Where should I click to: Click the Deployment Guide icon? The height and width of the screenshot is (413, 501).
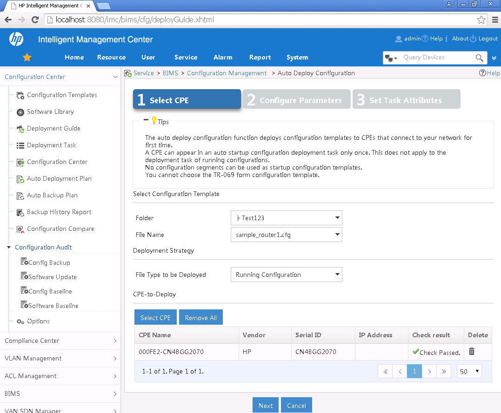point(20,129)
